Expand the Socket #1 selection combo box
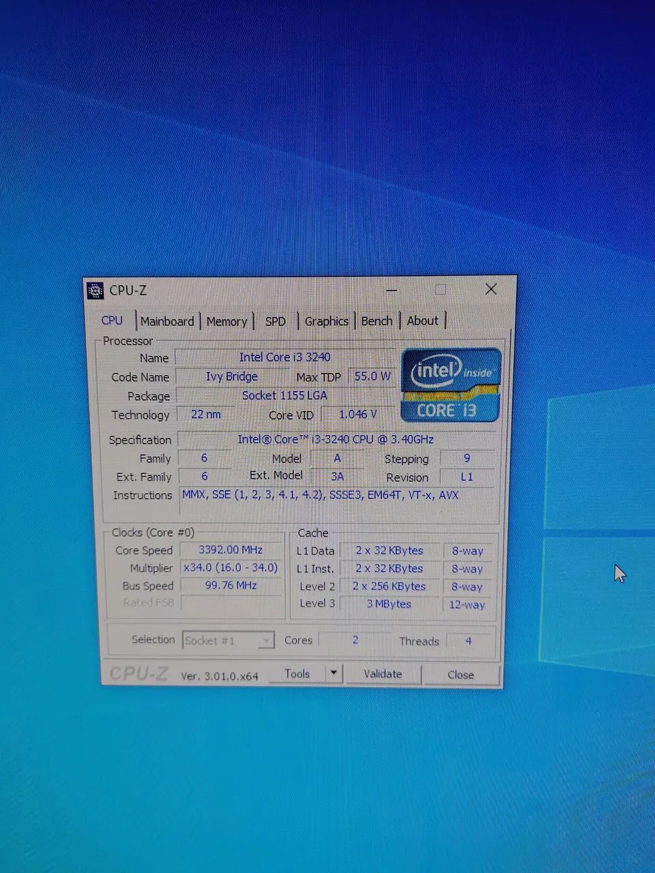 [x=229, y=640]
